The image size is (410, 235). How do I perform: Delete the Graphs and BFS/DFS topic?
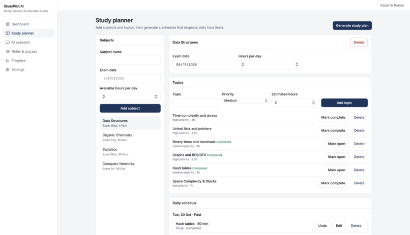coord(359,157)
